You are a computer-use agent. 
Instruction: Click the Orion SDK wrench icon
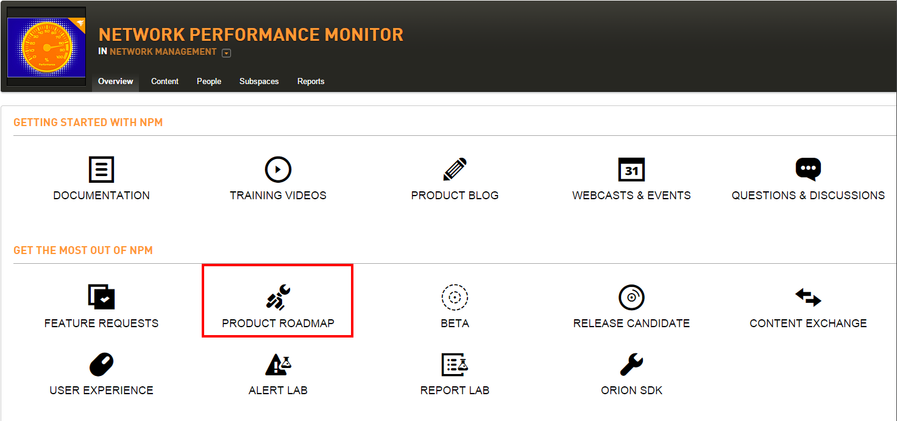[x=631, y=364]
